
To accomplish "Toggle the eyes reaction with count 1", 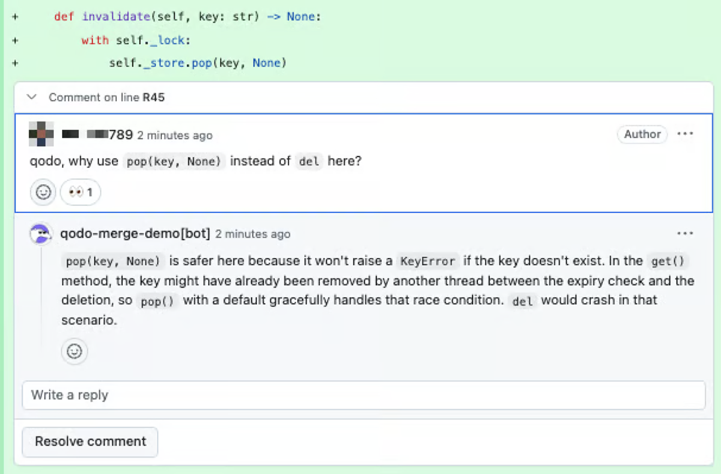I will pyautogui.click(x=81, y=192).
